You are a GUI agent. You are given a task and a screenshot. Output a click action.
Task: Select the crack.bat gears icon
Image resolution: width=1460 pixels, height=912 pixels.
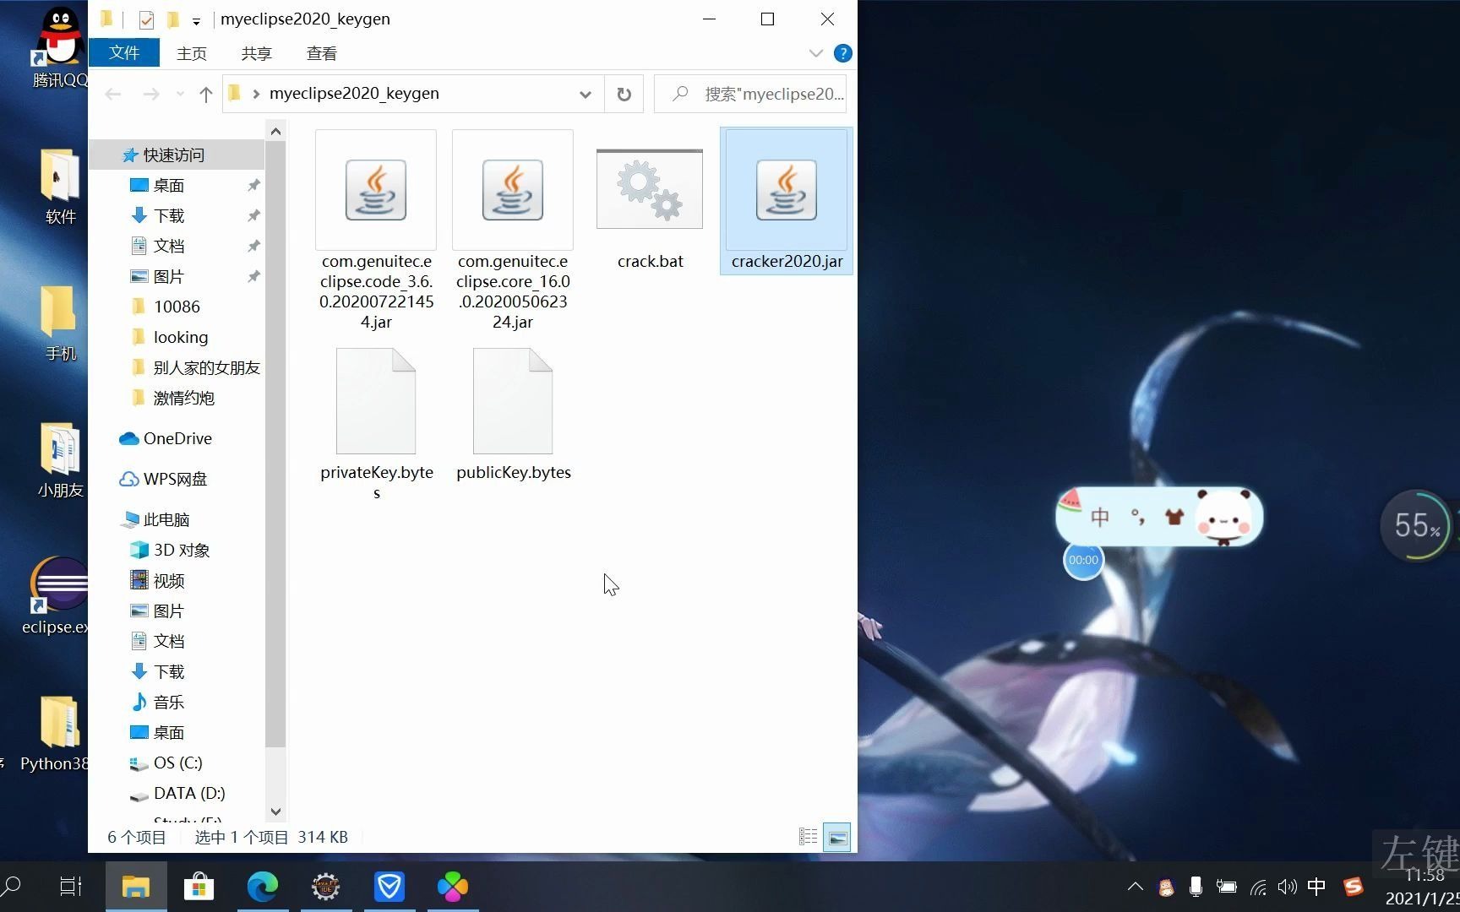tap(649, 188)
